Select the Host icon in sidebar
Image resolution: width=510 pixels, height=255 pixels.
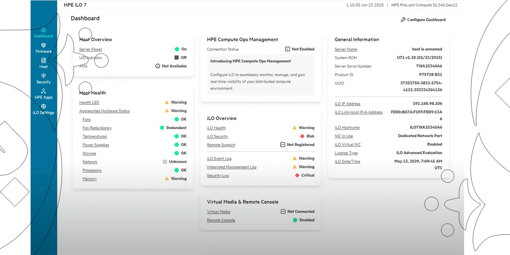click(43, 61)
